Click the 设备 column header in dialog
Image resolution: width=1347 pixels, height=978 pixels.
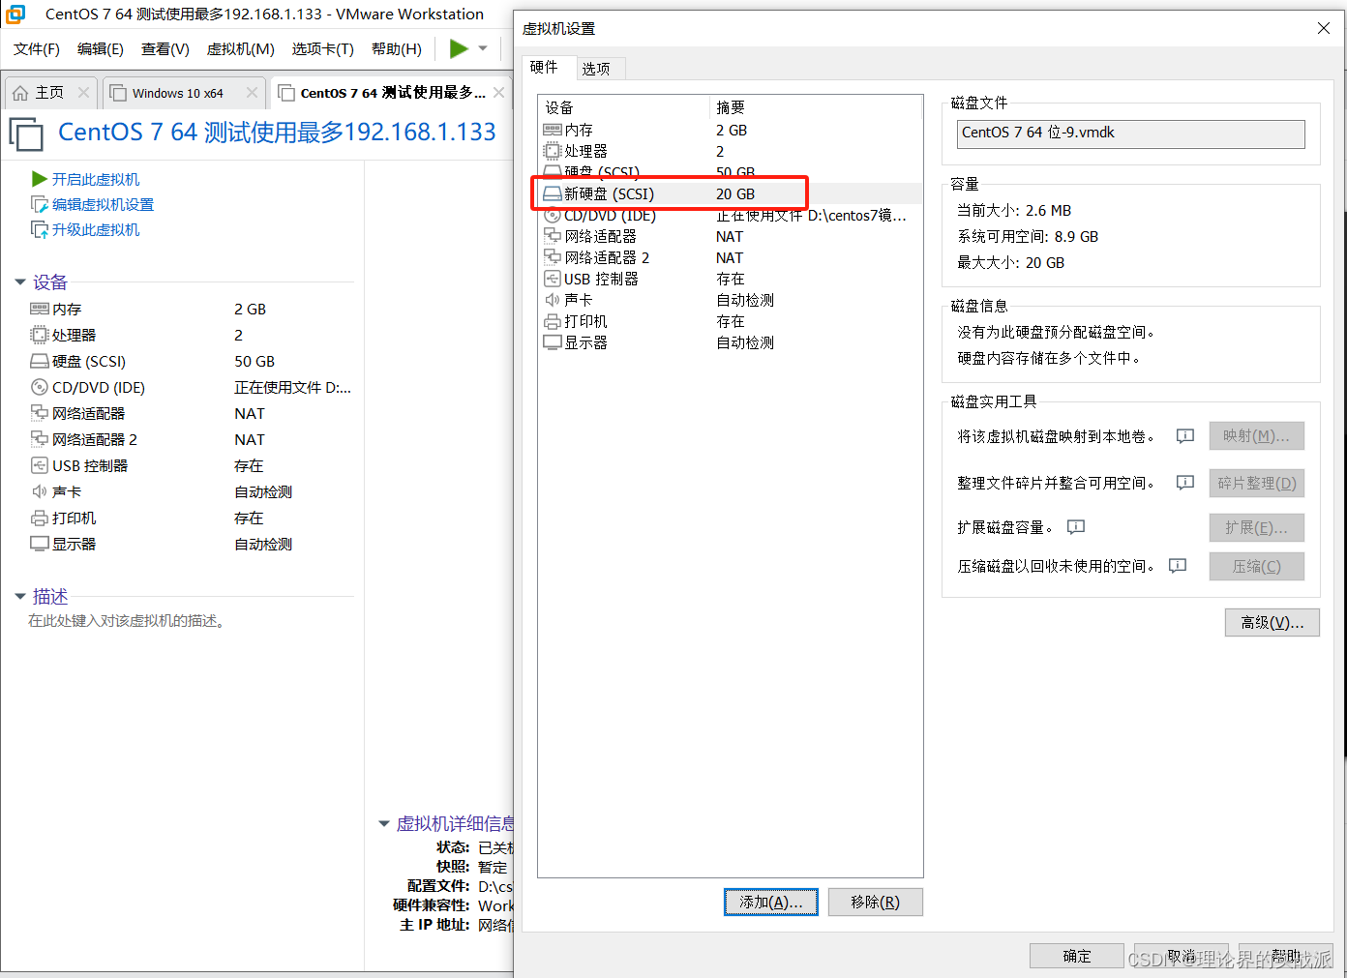point(559,107)
